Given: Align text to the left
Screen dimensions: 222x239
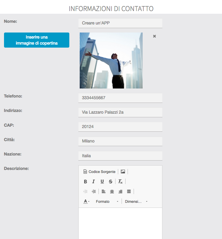Looking at the screenshot, I should [x=103, y=191].
